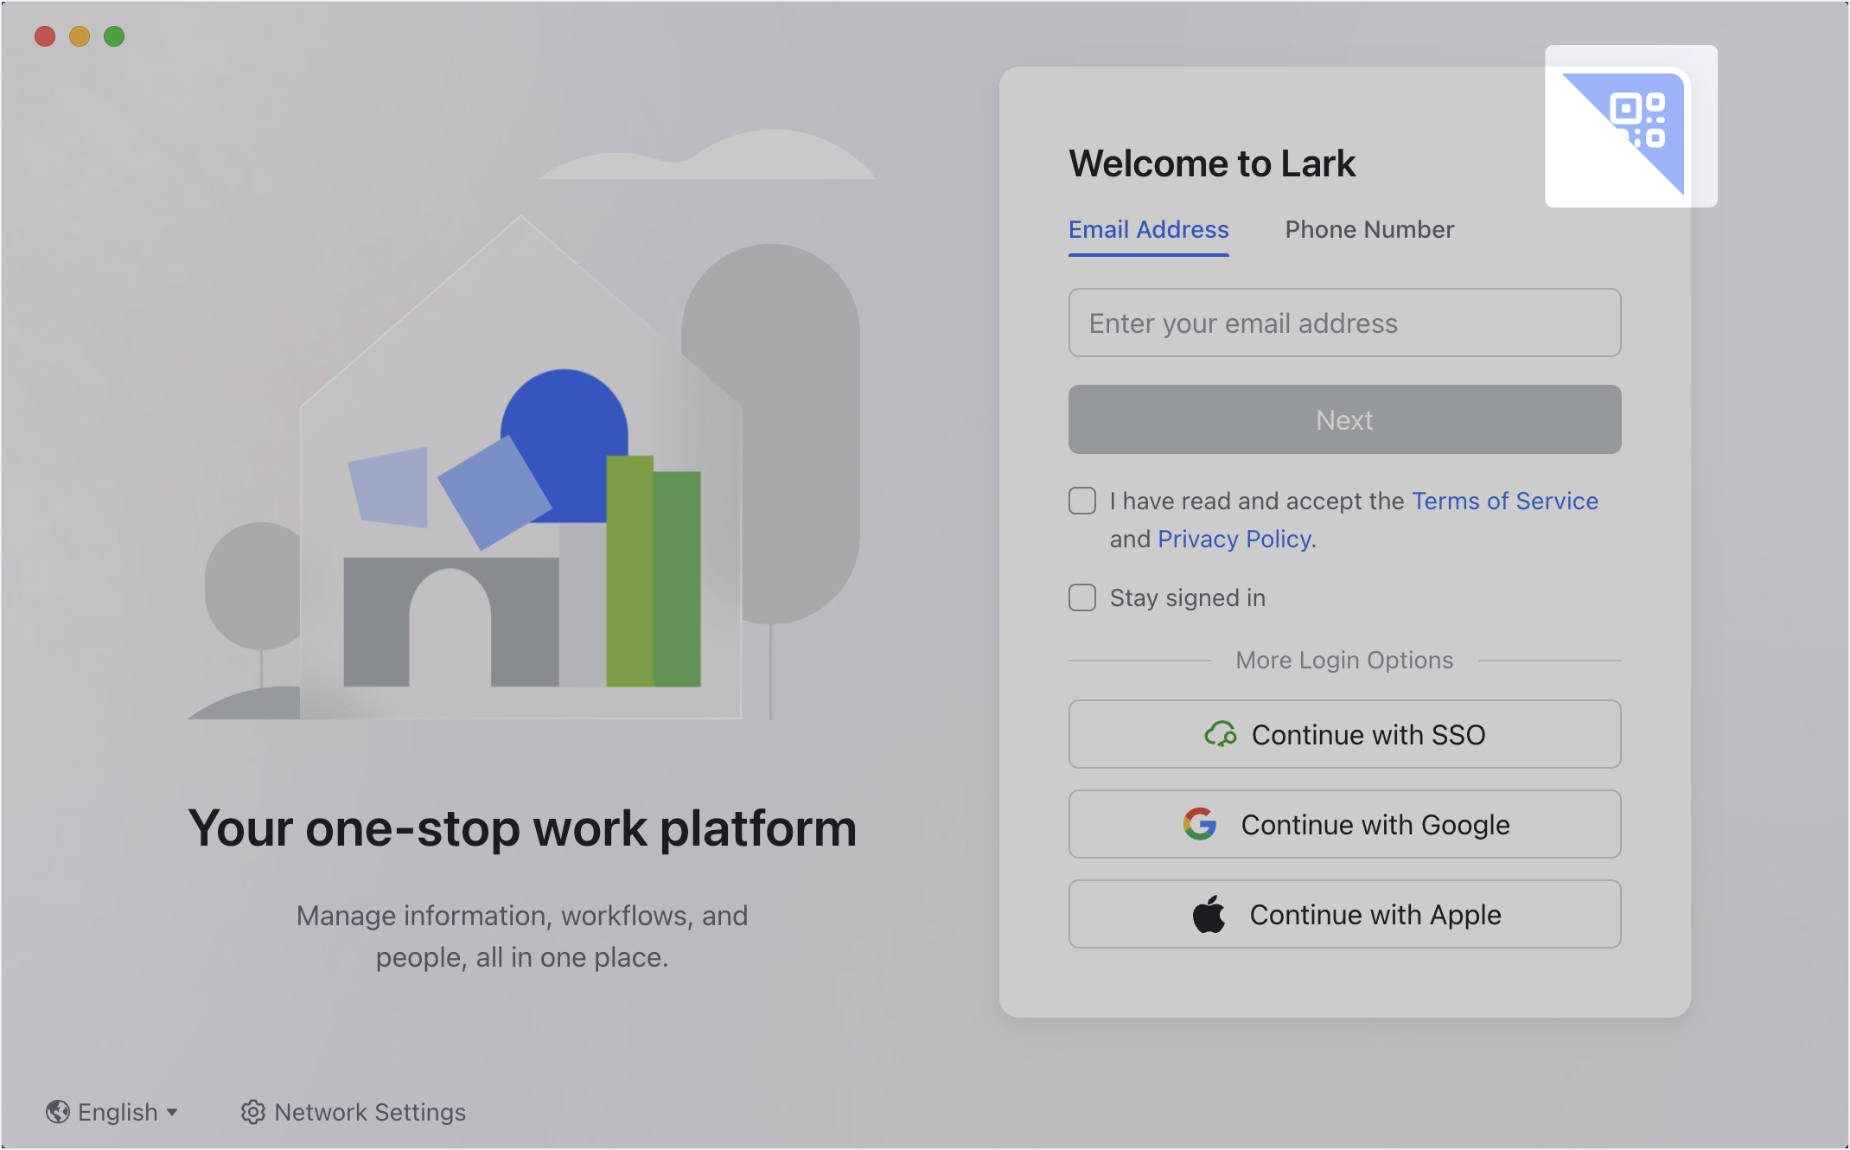This screenshot has height=1150, width=1850.
Task: Expand the English language dropdown arrow
Action: pos(172,1113)
